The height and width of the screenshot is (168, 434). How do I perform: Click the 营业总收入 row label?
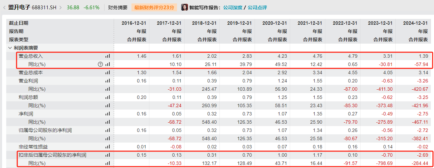pyautogui.click(x=31, y=56)
